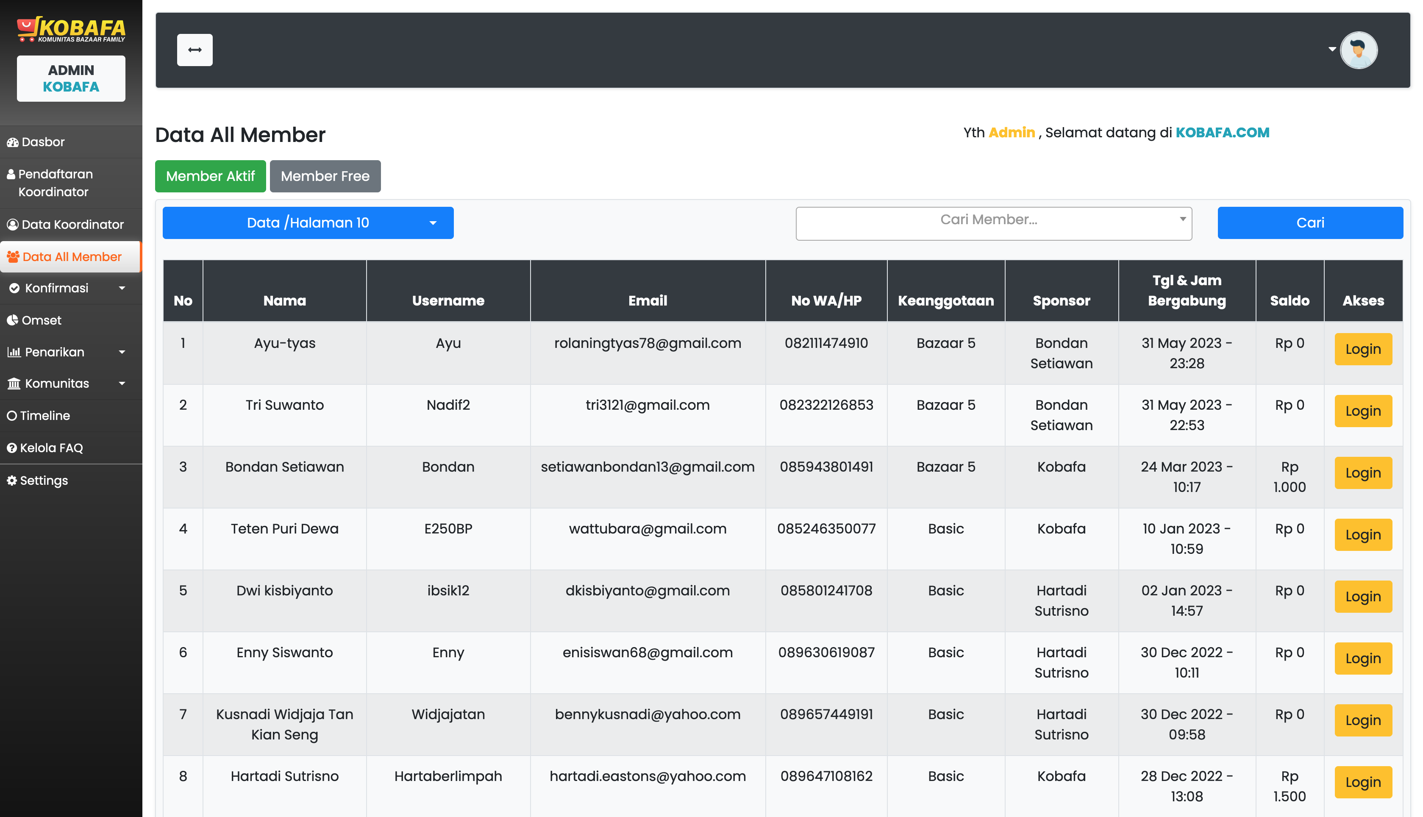Go to Data Koordinator
The width and height of the screenshot is (1423, 817).
(71, 225)
